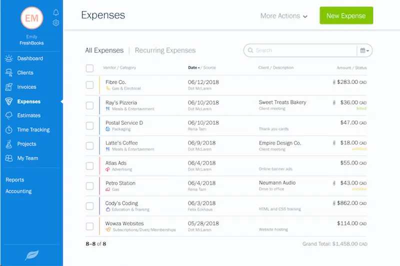Viewport: 400px width, 266px height.
Task: Click the EM profile avatar
Action: [32, 19]
